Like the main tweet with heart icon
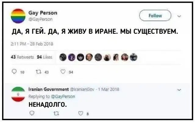Image resolution: width=195 pixels, height=122 pixels. (x=63, y=72)
